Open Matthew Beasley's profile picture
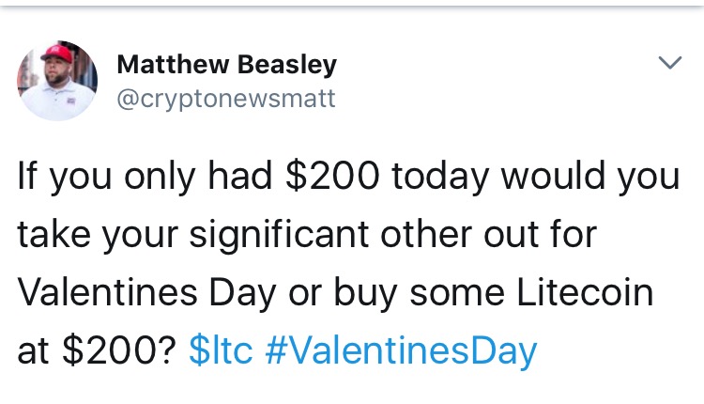The image size is (704, 404). pos(57,81)
